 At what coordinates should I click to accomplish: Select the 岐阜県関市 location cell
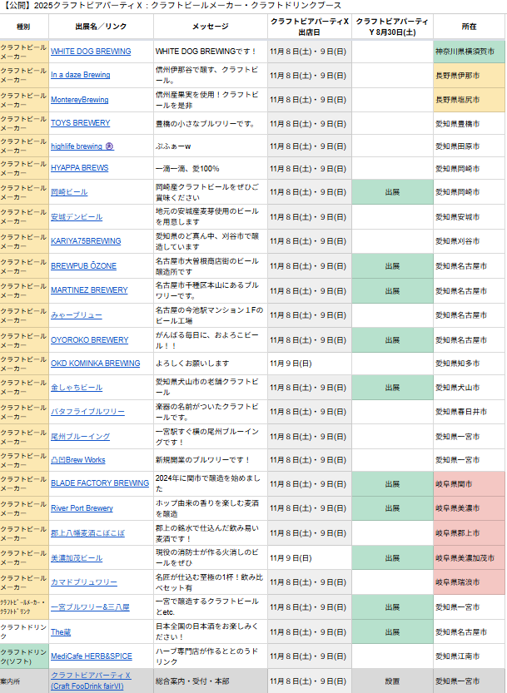pos(469,483)
